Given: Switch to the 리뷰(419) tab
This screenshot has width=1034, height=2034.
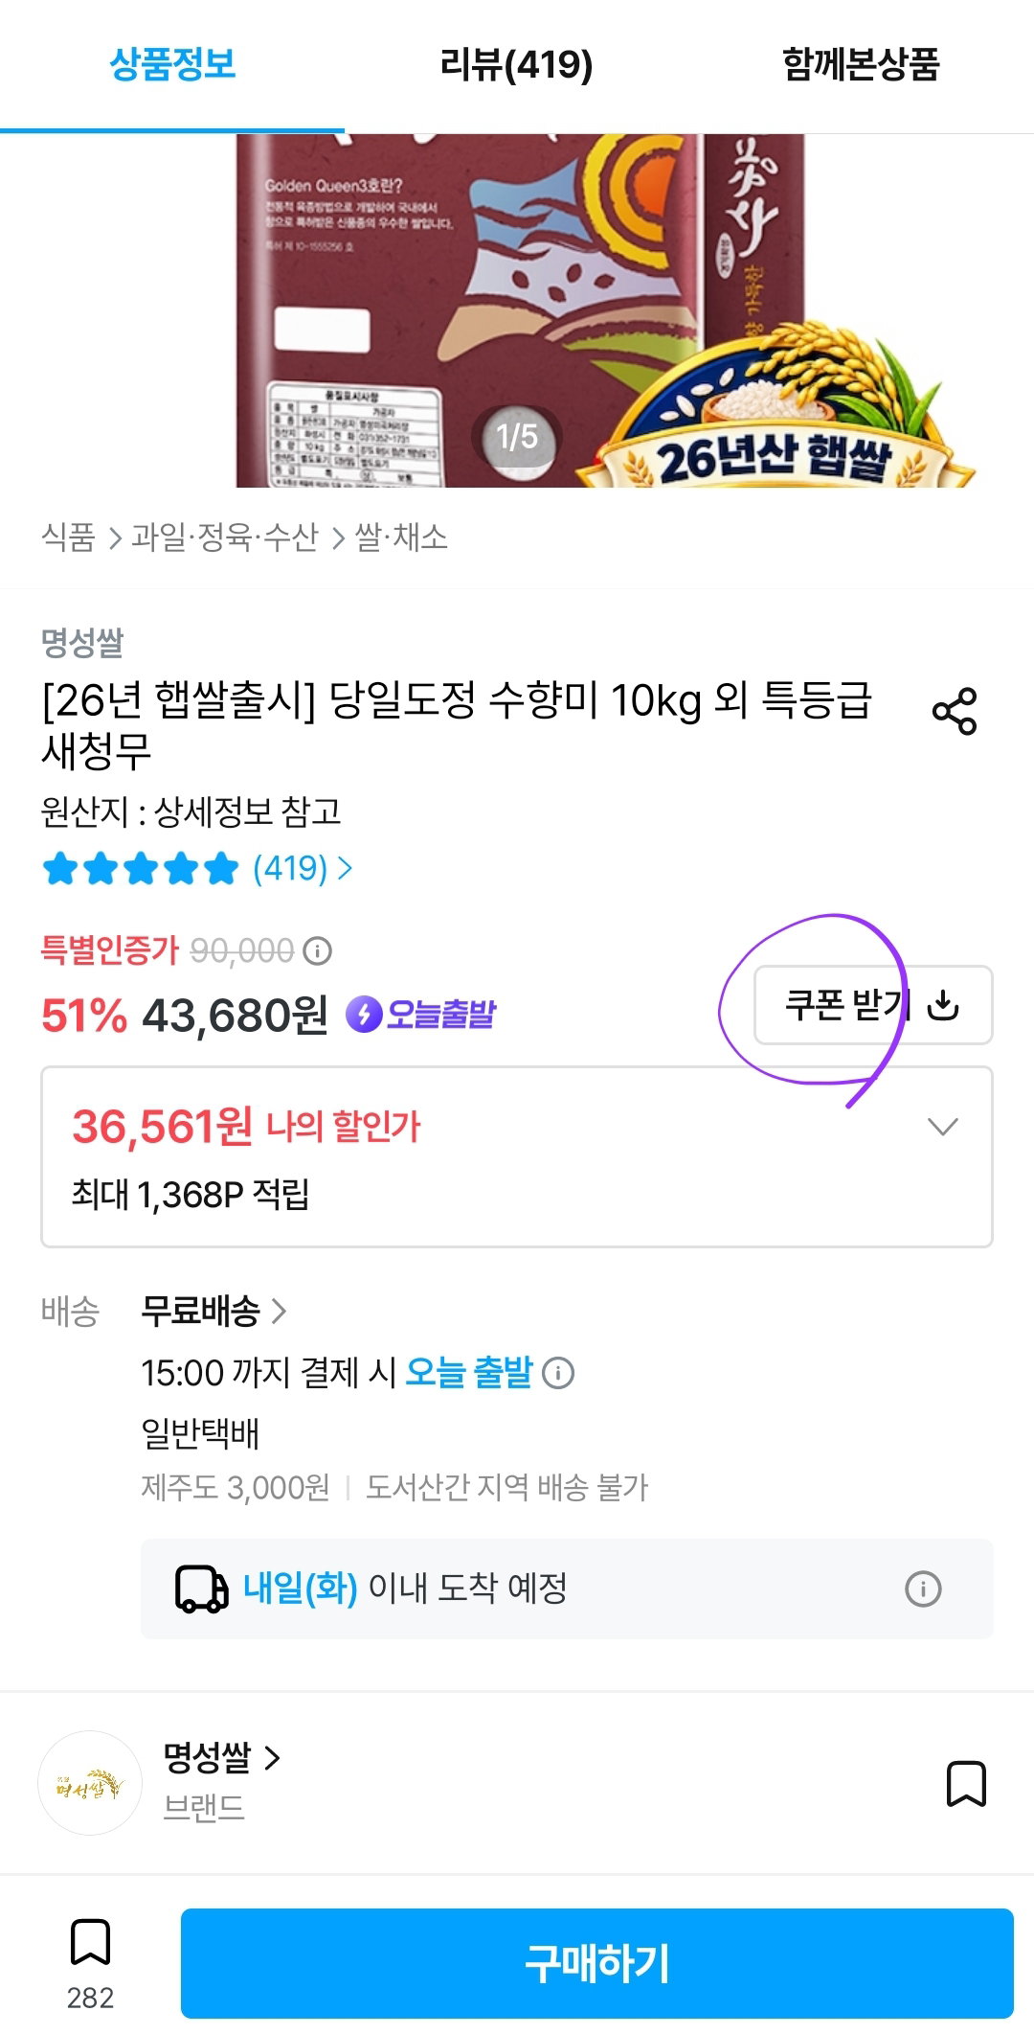Looking at the screenshot, I should pyautogui.click(x=516, y=65).
